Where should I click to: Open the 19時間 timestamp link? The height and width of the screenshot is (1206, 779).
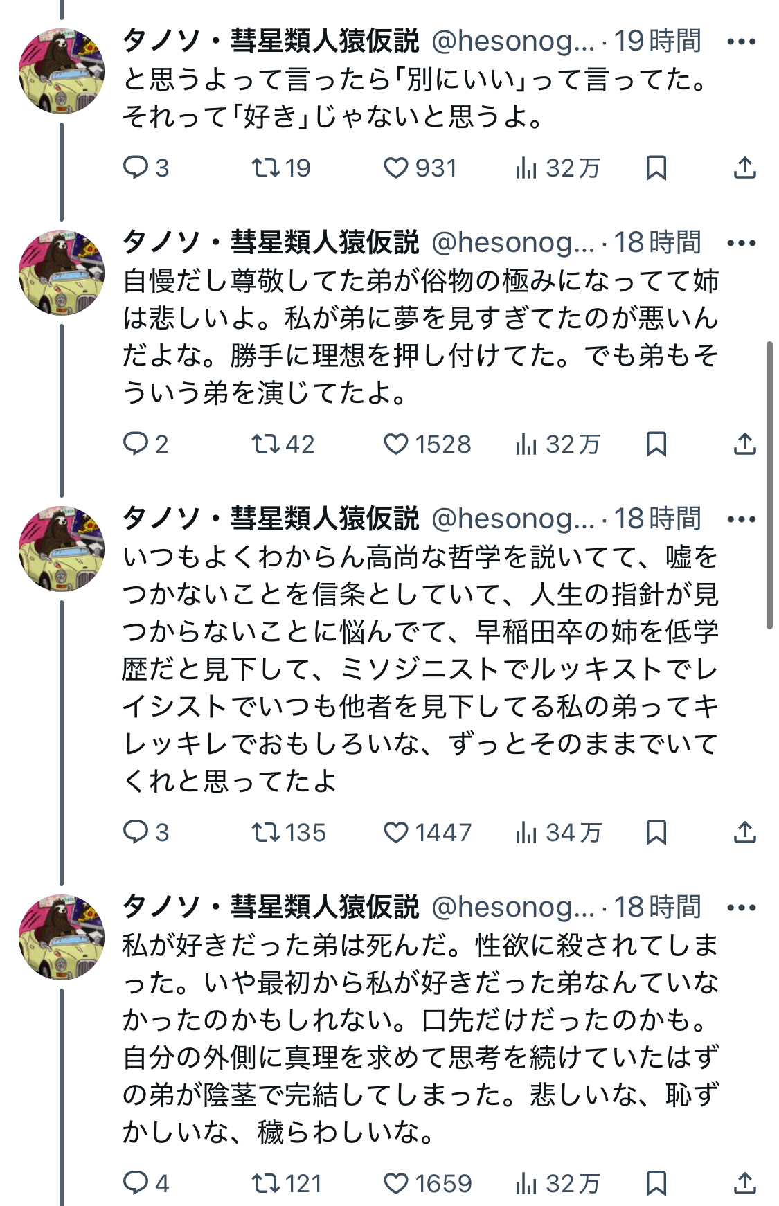[658, 42]
